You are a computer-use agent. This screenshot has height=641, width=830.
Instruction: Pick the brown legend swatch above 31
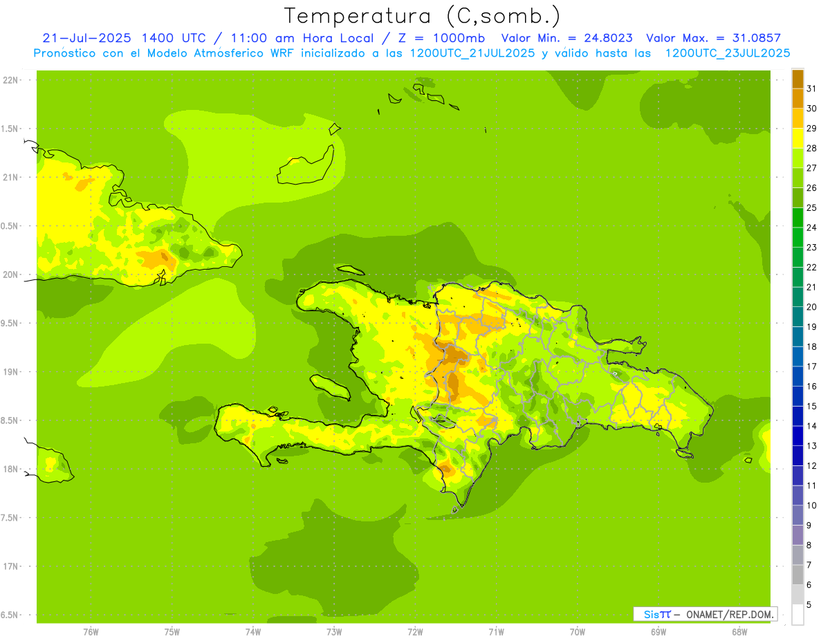[797, 79]
